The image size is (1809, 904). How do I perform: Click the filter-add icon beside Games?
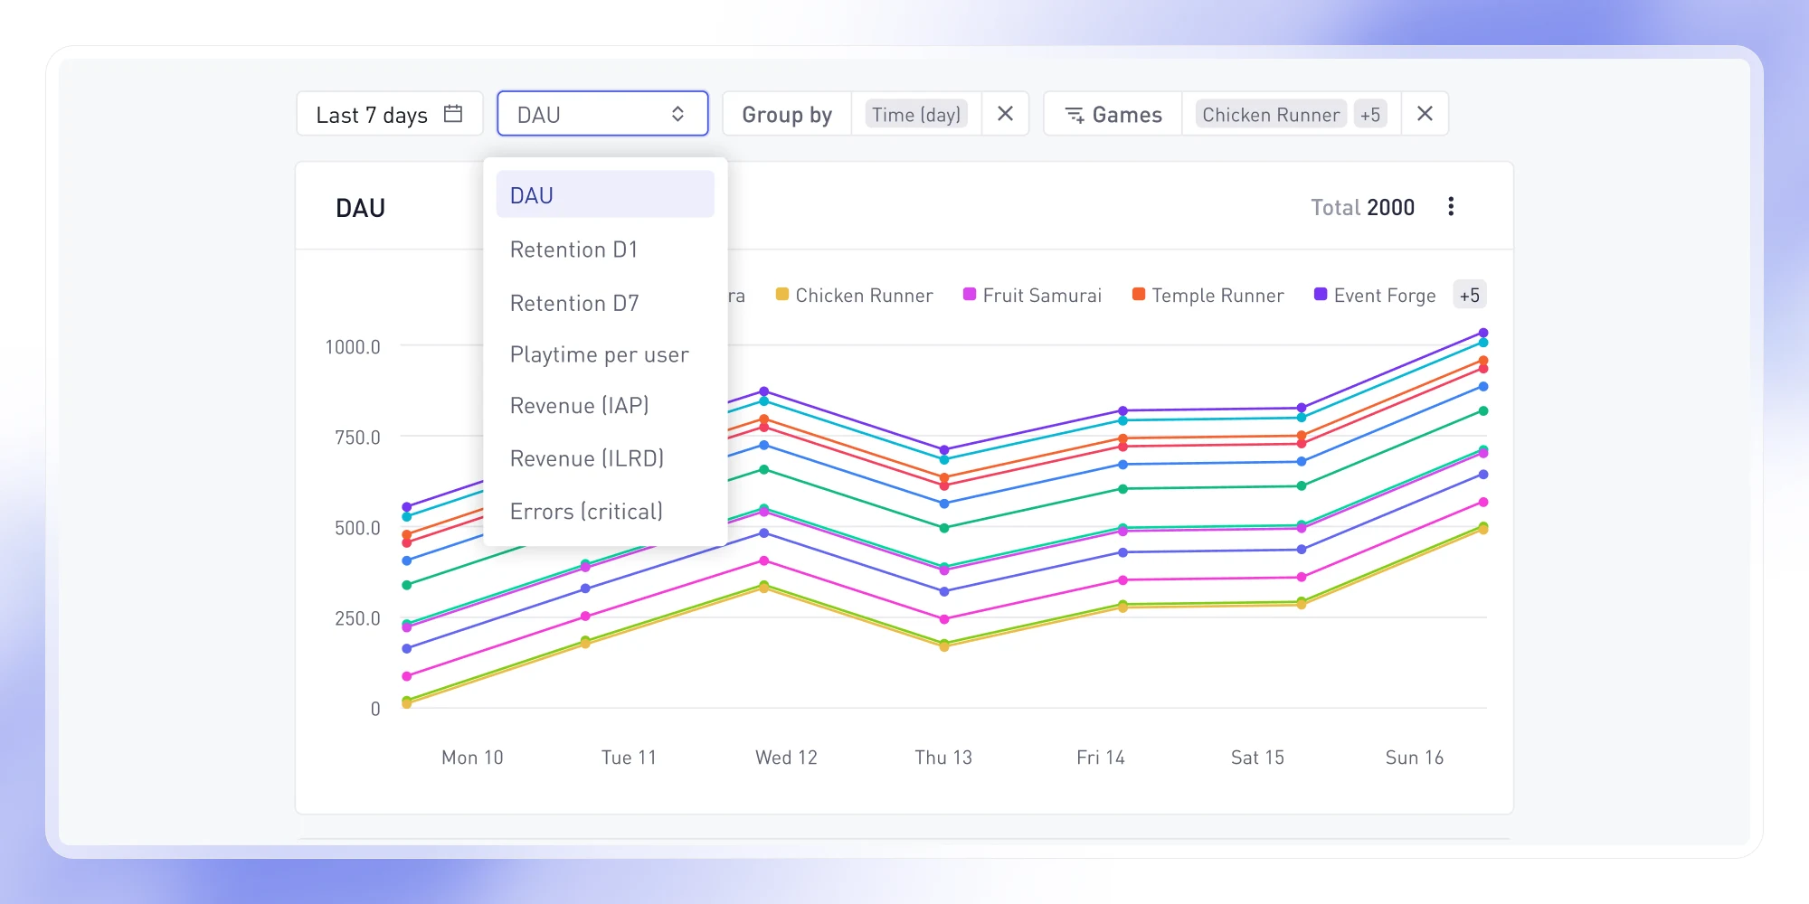pyautogui.click(x=1075, y=115)
